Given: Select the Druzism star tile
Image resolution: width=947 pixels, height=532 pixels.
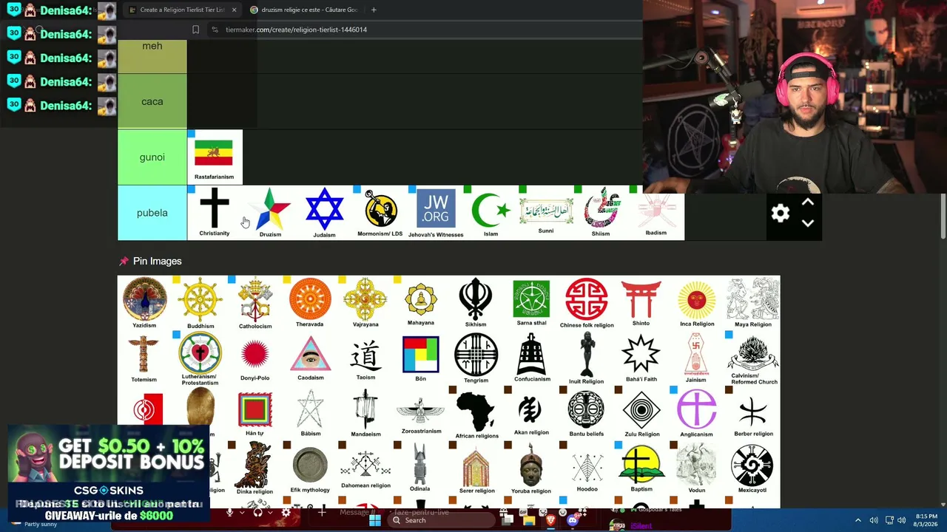Looking at the screenshot, I should click(270, 213).
